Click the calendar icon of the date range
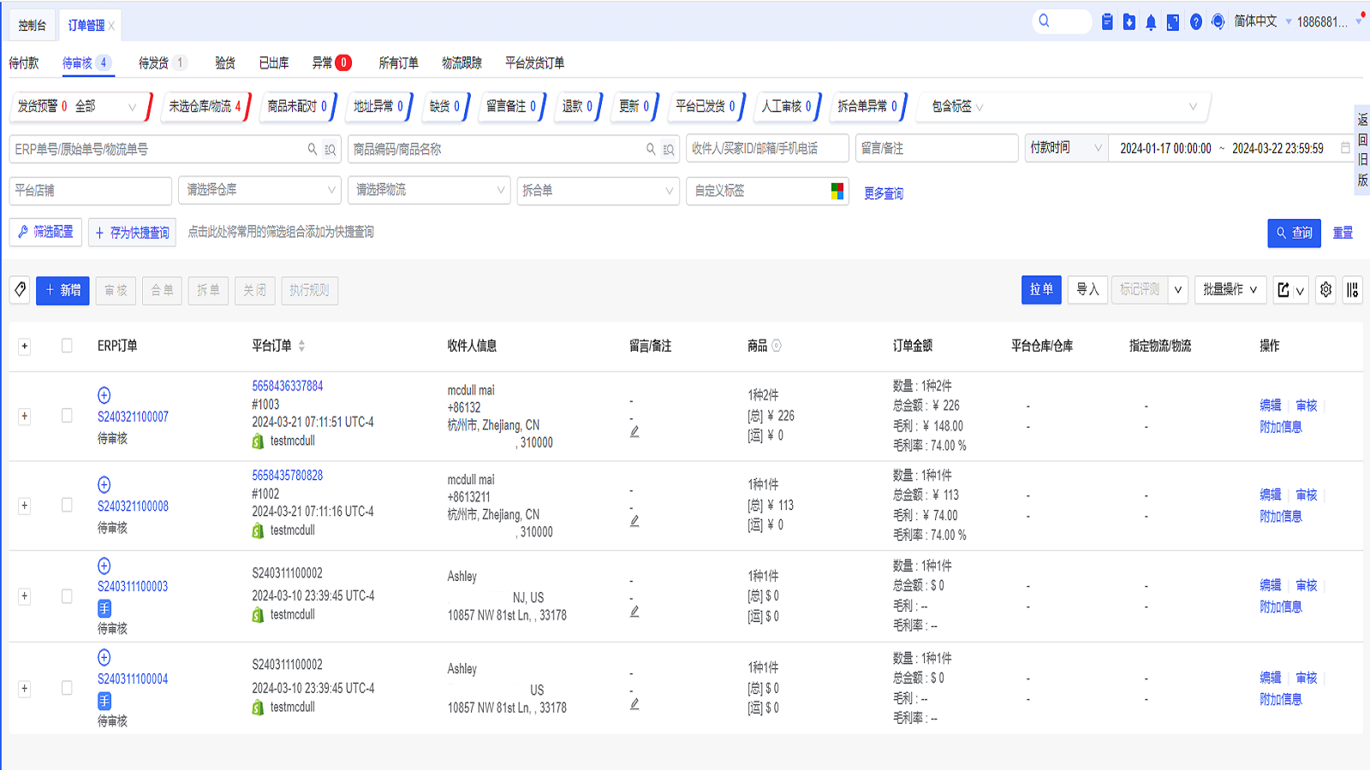The height and width of the screenshot is (770, 1370). (1345, 148)
